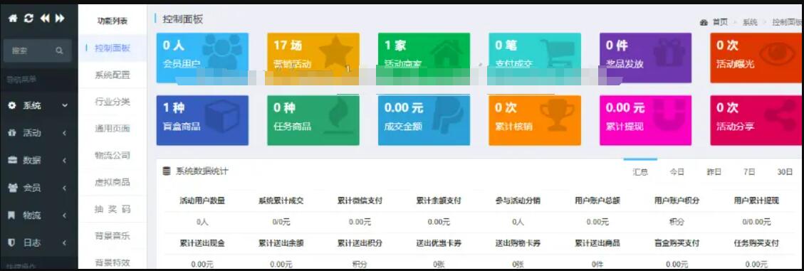This screenshot has height=271, width=804.
Task: Click the 送出优惠卡券 label
Action: click(x=439, y=243)
